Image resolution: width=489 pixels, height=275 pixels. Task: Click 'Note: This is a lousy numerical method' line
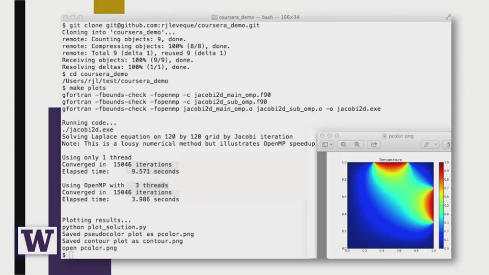[188, 144]
